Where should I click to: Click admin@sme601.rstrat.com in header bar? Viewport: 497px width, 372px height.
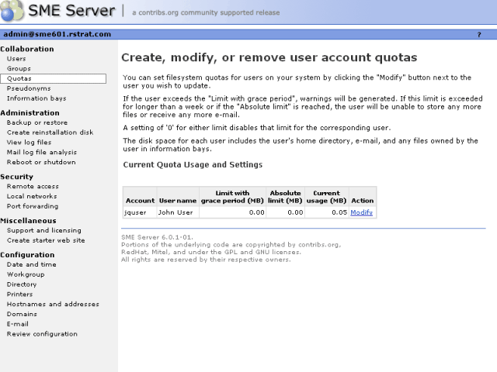click(x=57, y=34)
